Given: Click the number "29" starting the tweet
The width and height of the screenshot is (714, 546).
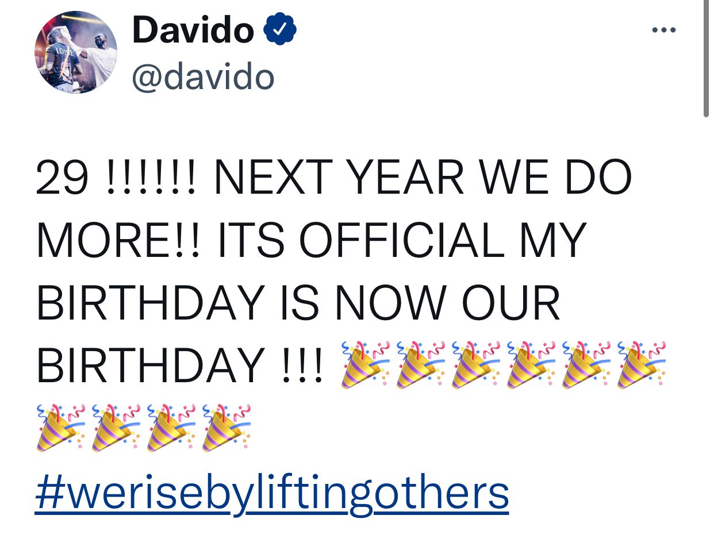Looking at the screenshot, I should [x=63, y=176].
